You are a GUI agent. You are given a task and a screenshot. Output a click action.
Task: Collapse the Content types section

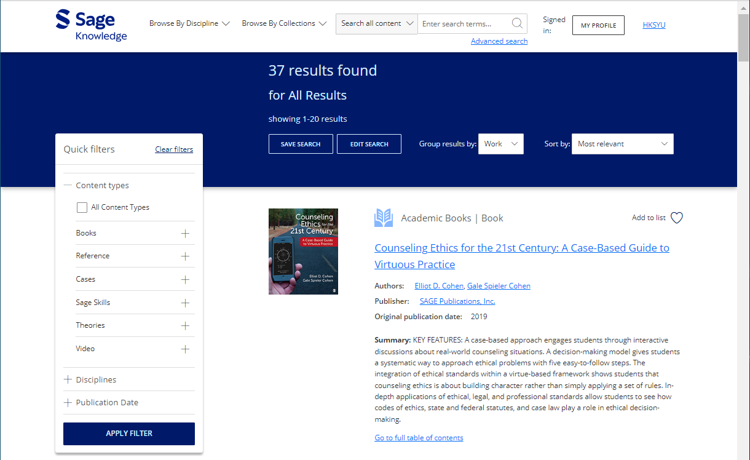68,185
